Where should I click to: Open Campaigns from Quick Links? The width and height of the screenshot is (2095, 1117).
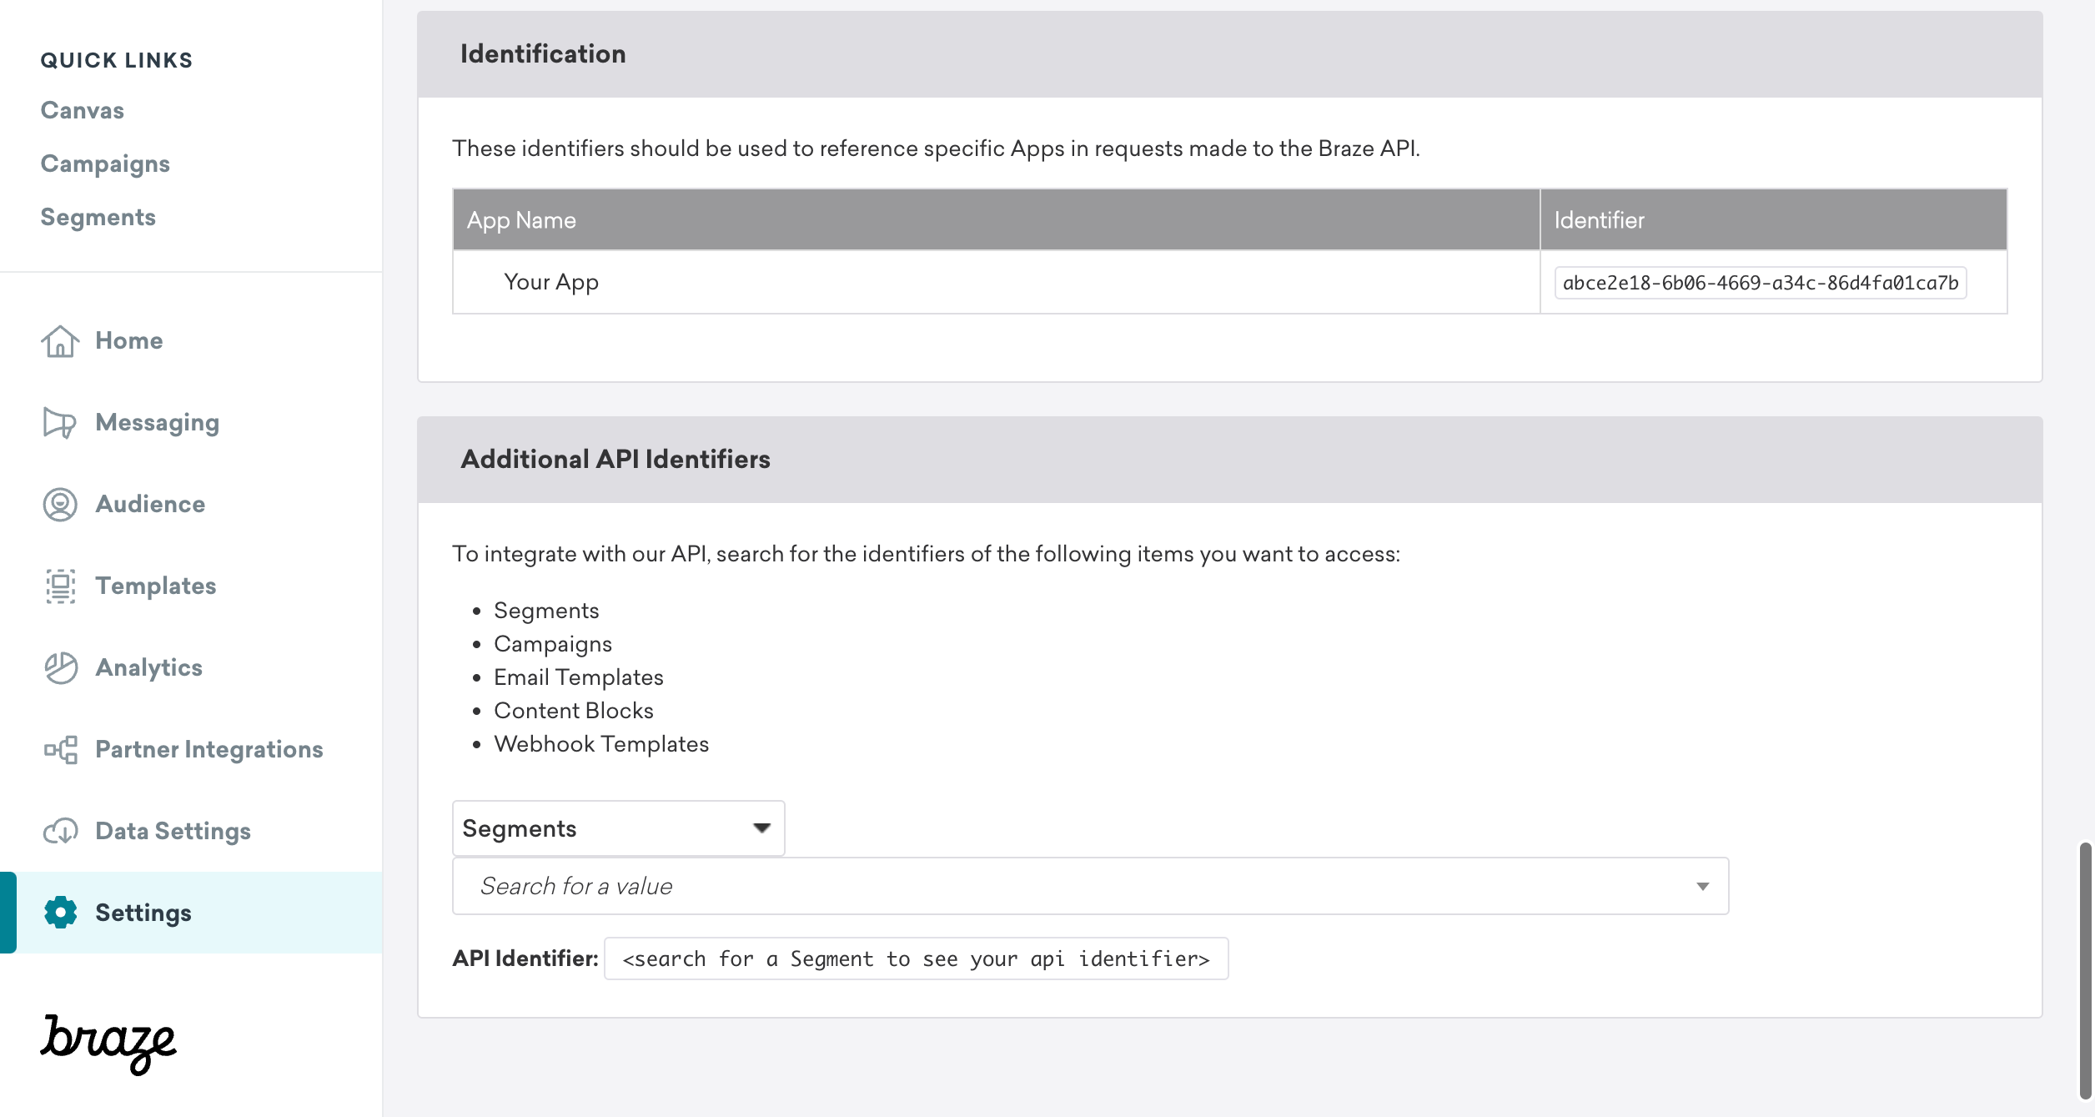(105, 164)
